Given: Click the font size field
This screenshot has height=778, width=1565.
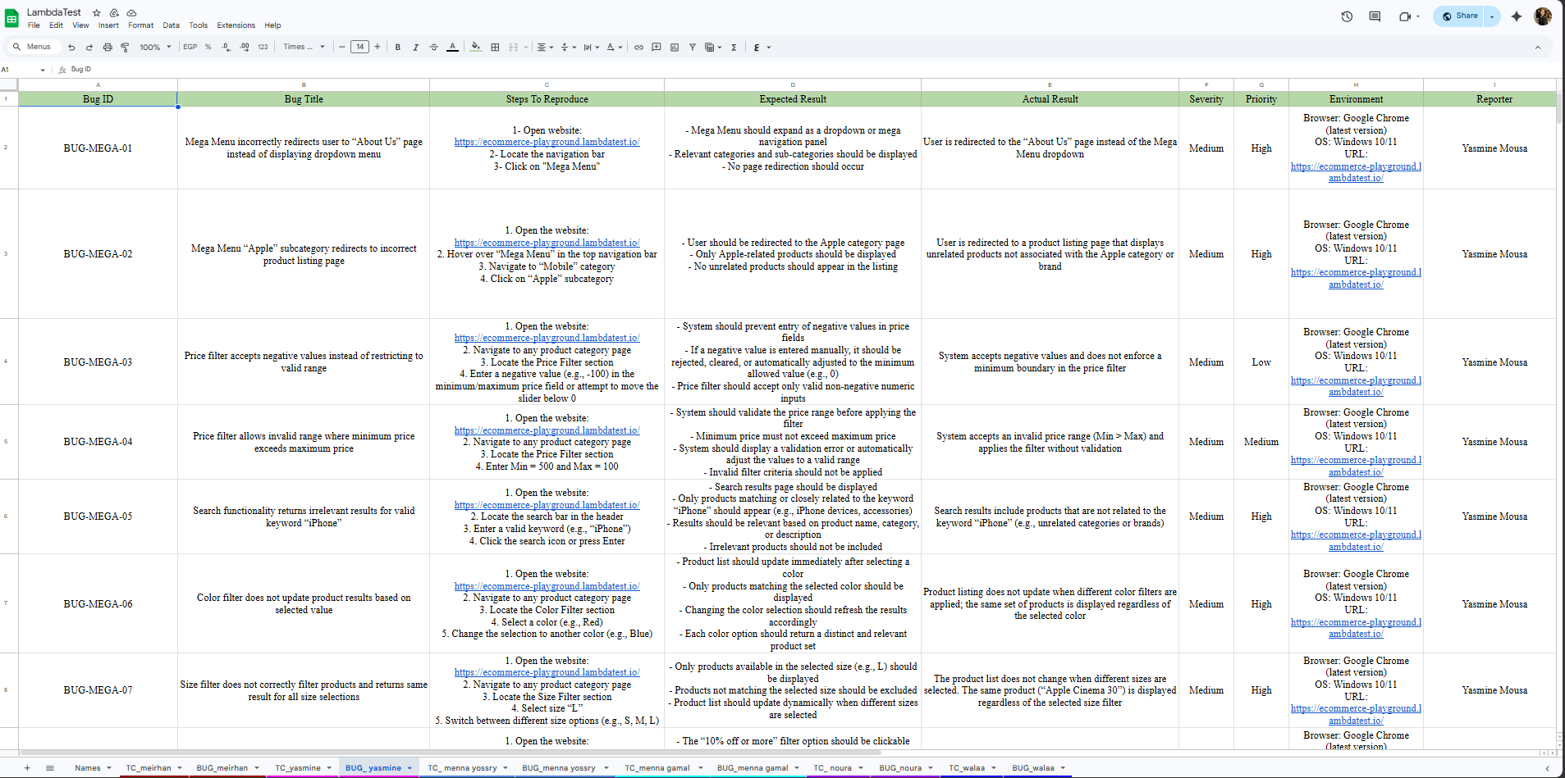Looking at the screenshot, I should [359, 47].
